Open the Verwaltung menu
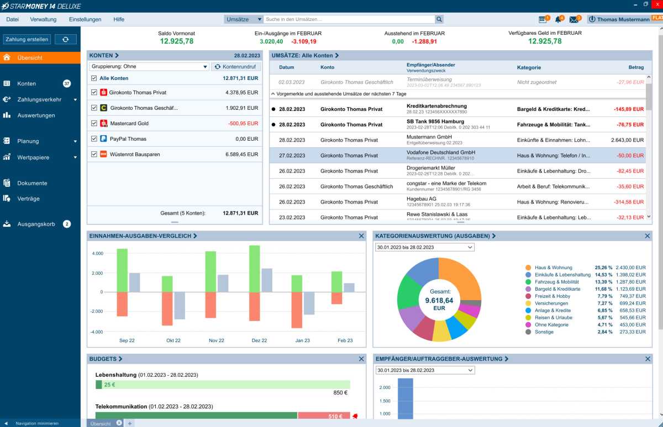663x427 pixels. point(43,19)
